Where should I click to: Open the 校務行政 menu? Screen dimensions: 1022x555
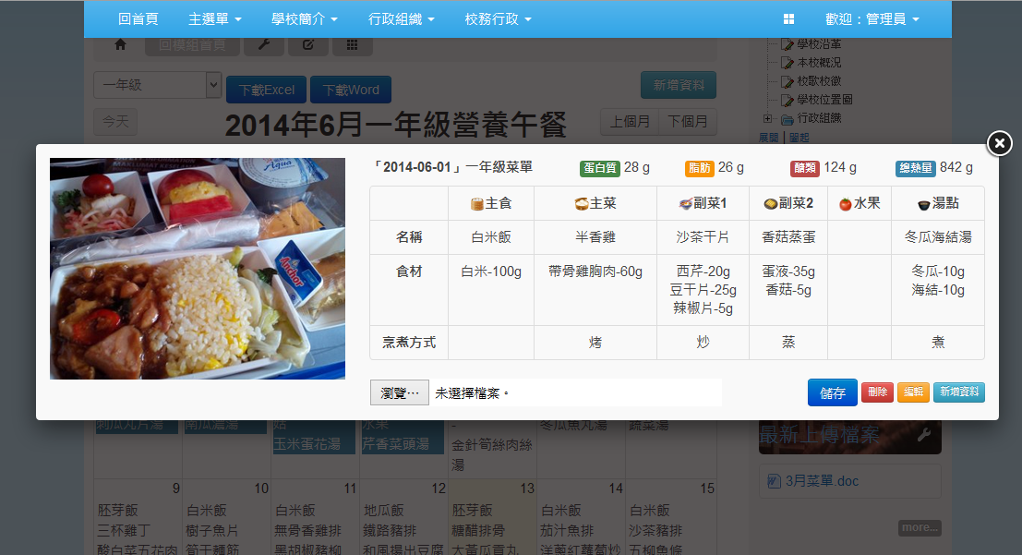coord(498,19)
